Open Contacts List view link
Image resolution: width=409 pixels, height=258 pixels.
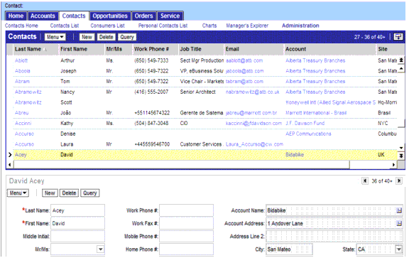(x=65, y=26)
